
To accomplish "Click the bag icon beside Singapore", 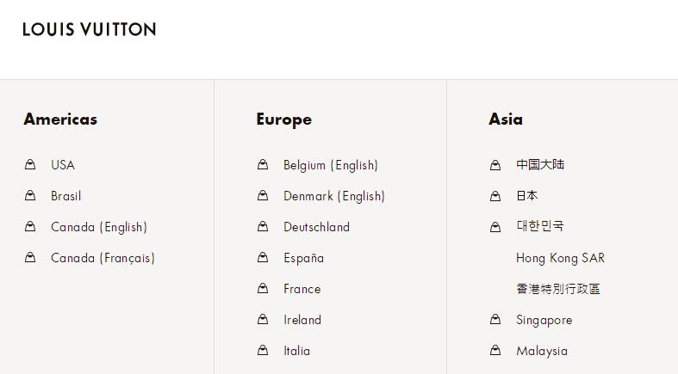I will coord(495,320).
